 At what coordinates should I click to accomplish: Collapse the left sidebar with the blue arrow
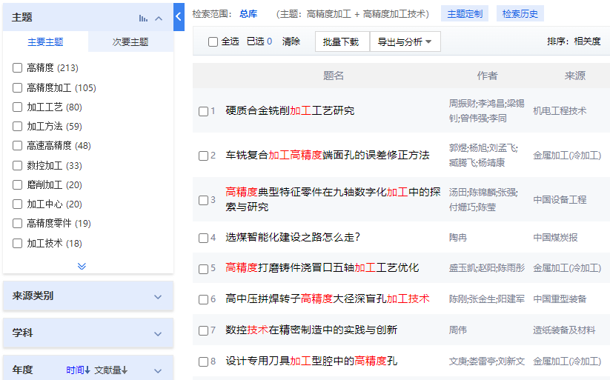(179, 17)
